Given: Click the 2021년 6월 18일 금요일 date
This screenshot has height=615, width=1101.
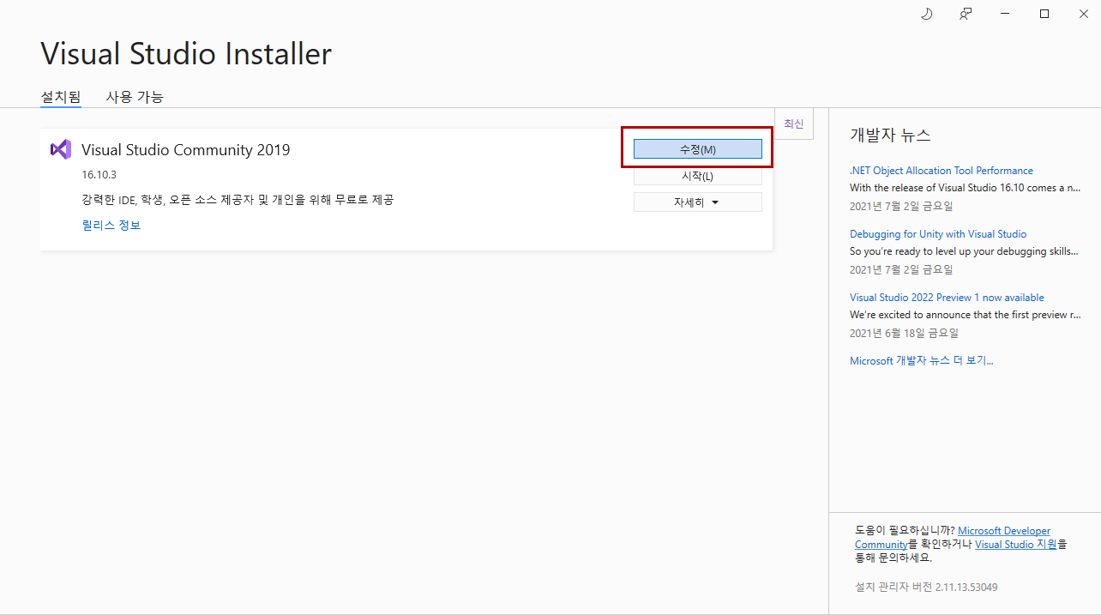Looking at the screenshot, I should (x=904, y=333).
